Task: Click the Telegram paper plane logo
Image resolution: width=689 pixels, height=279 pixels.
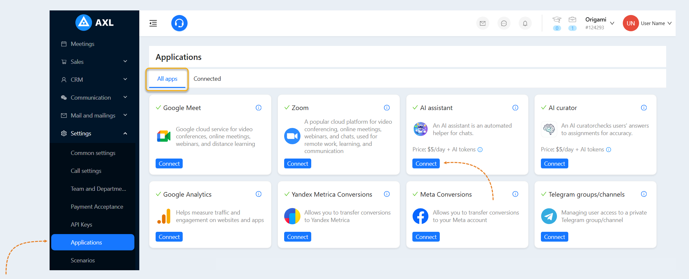Action: (x=549, y=216)
